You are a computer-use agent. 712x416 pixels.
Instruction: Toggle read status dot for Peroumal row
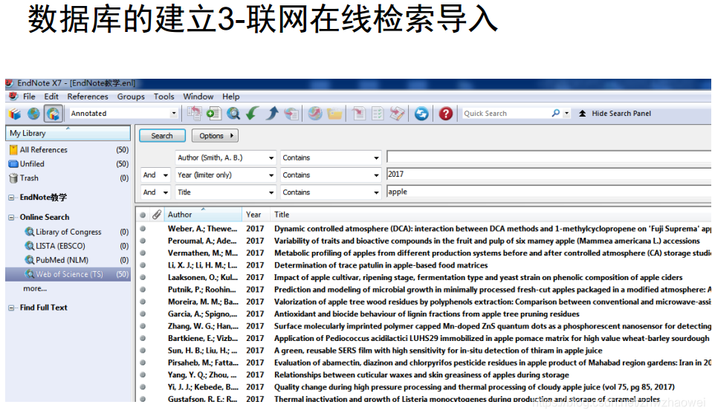click(x=143, y=241)
